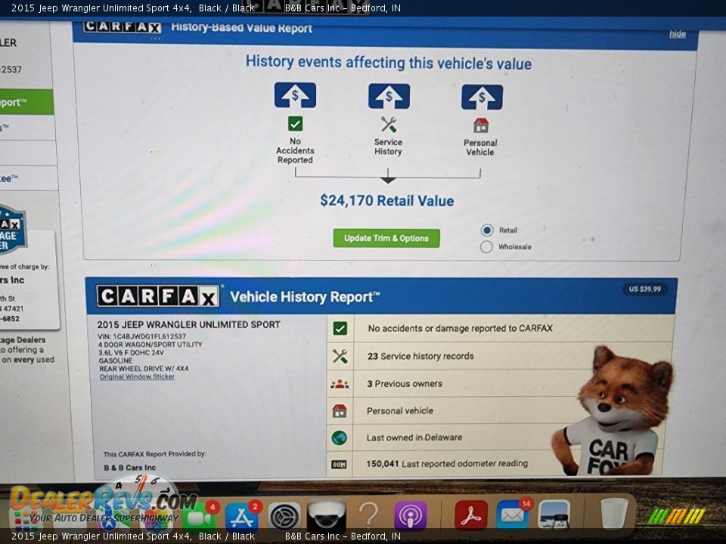Select the Wholesale value option
The width and height of the screenshot is (726, 544).
pyautogui.click(x=486, y=246)
